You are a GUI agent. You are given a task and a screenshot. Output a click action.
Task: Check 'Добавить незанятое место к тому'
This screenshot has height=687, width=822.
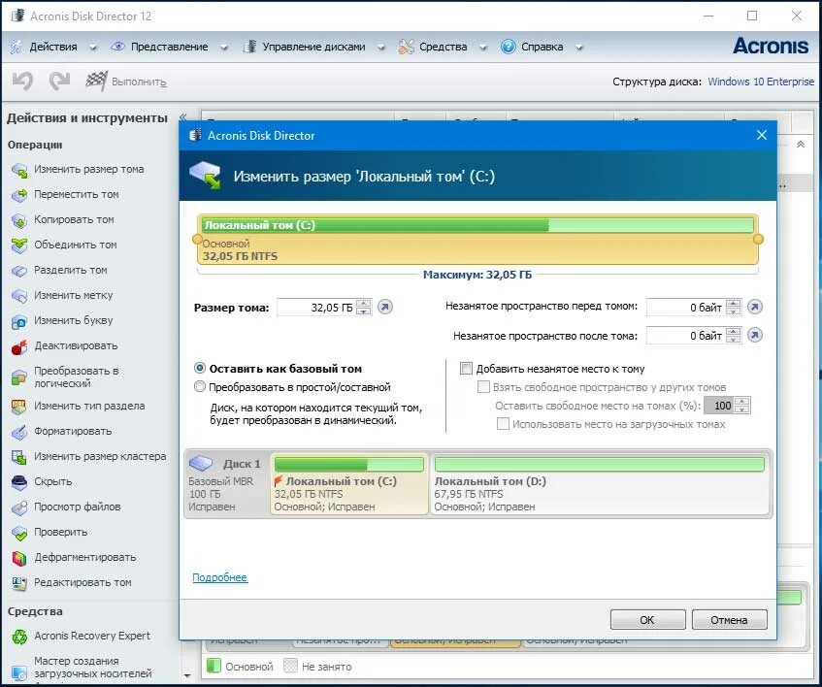pyautogui.click(x=466, y=369)
